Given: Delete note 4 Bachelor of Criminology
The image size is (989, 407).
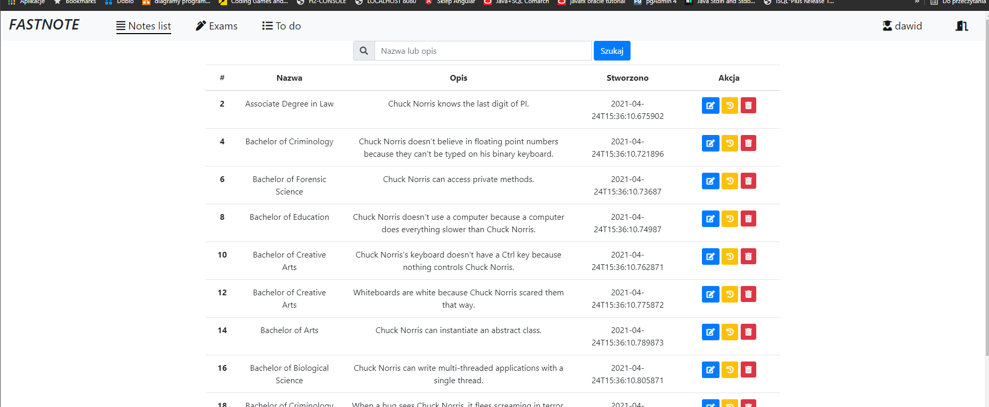Looking at the screenshot, I should [748, 143].
